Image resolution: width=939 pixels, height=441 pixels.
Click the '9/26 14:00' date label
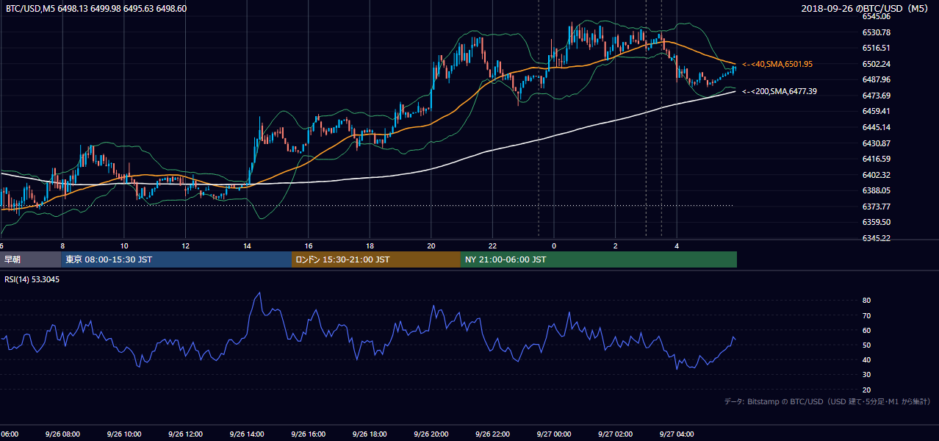(x=245, y=434)
